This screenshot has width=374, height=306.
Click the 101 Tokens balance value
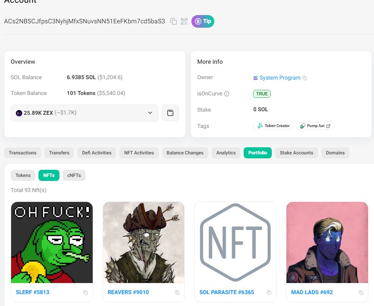pos(81,93)
